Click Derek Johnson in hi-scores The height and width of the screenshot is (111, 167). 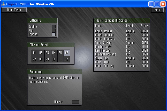pos(105,35)
